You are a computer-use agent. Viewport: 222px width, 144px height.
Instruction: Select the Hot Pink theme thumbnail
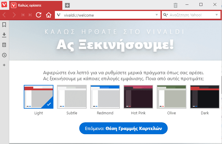click(138, 97)
